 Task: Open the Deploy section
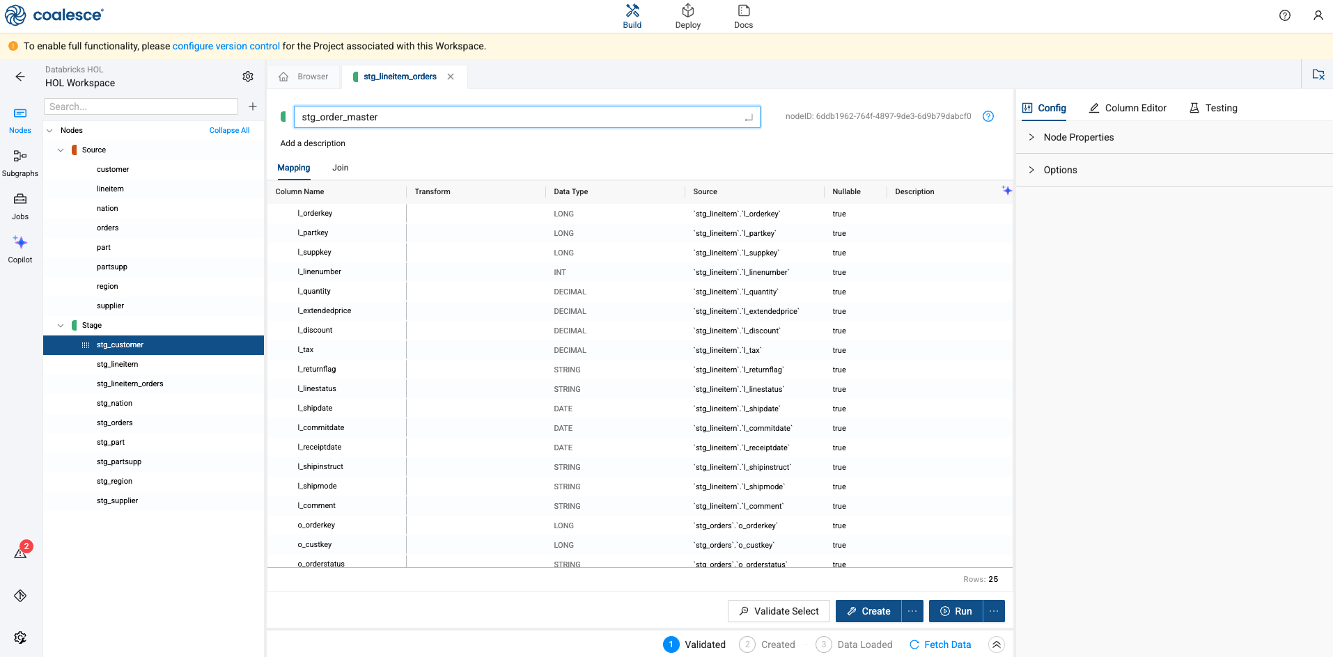[688, 17]
